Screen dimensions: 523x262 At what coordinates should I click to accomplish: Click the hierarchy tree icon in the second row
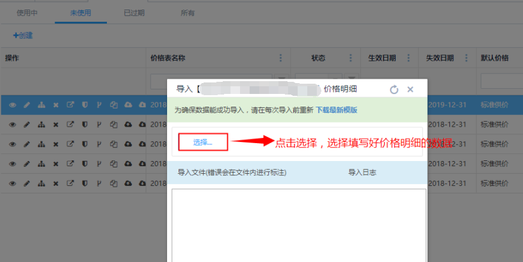point(42,125)
